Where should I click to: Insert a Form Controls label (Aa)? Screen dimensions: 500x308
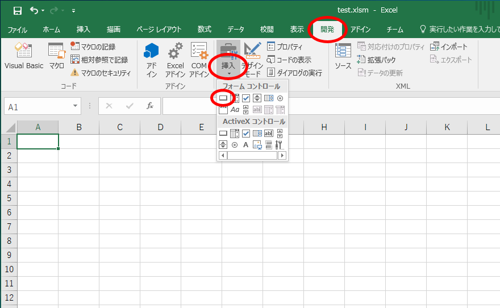235,110
